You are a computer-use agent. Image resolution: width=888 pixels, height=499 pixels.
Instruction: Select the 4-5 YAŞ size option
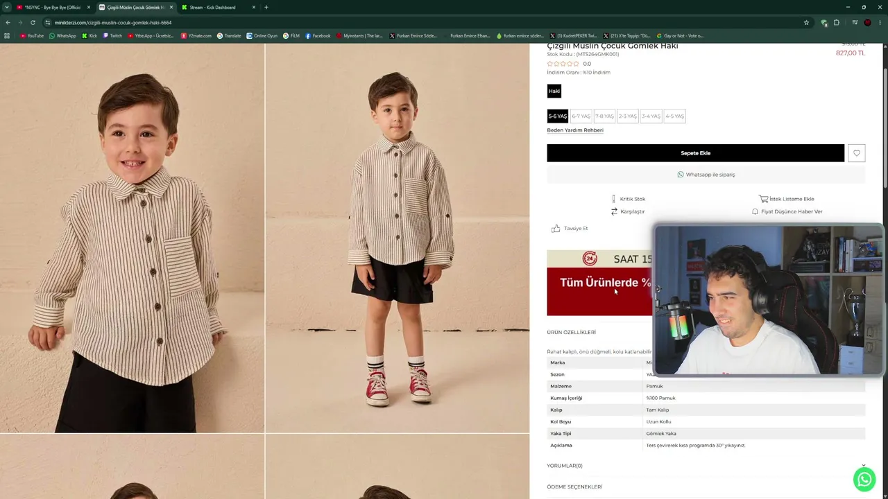[674, 116]
